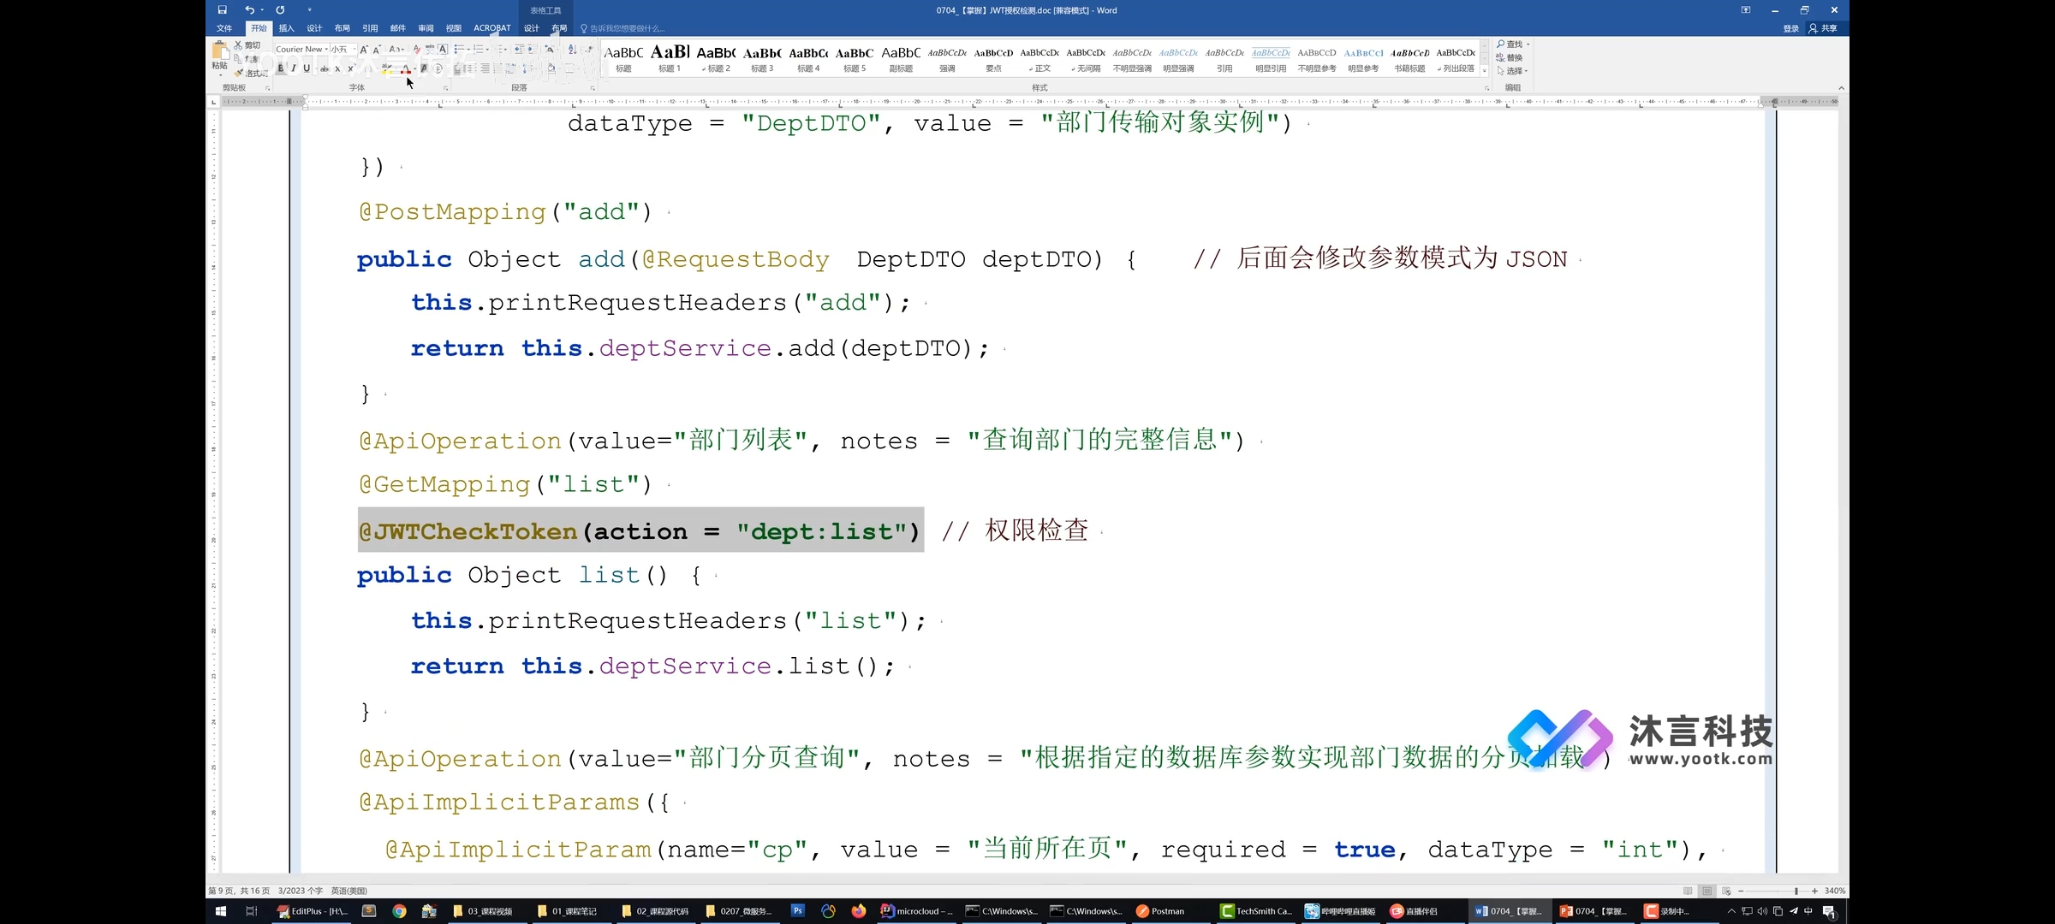
Task: Toggle Italic formatting
Action: [x=294, y=68]
